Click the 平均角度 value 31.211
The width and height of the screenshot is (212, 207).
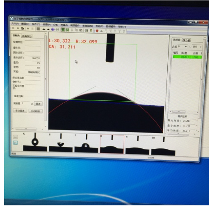(186, 131)
